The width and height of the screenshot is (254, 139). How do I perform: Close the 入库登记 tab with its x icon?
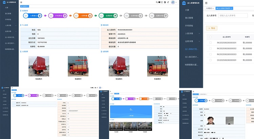pyautogui.click(x=213, y=8)
